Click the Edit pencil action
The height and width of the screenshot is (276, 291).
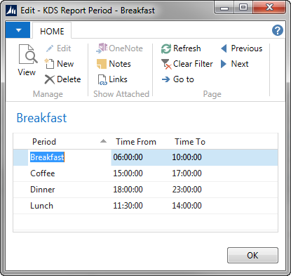point(58,48)
